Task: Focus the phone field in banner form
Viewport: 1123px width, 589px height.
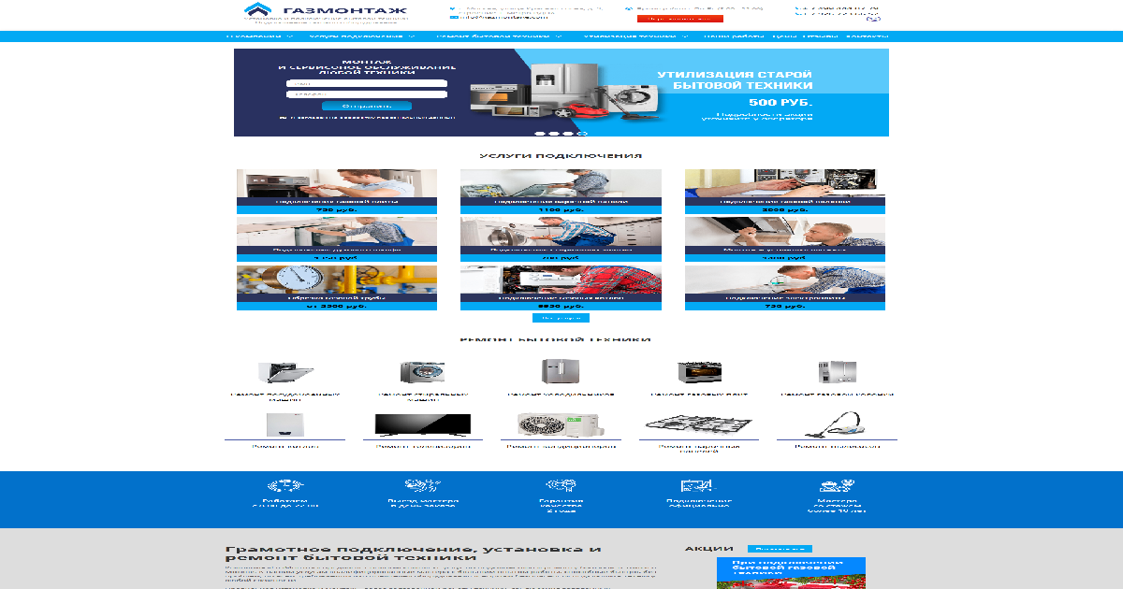Action: click(x=367, y=94)
